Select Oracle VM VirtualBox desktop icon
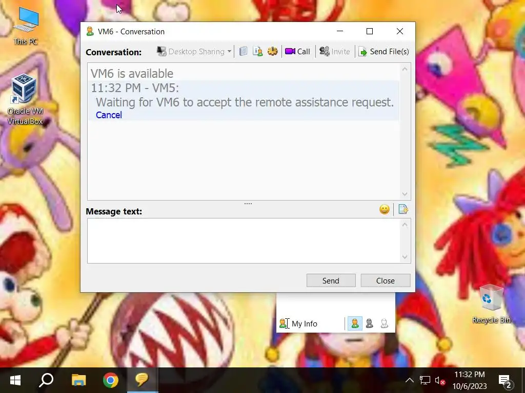Screen dimensions: 525x393 point(25,100)
